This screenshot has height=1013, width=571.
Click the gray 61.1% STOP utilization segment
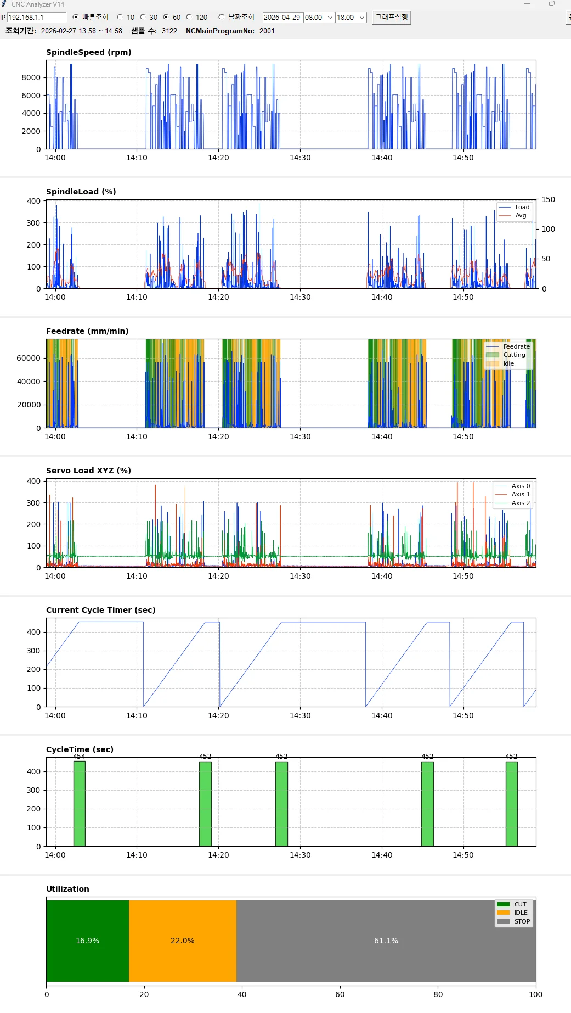(386, 941)
